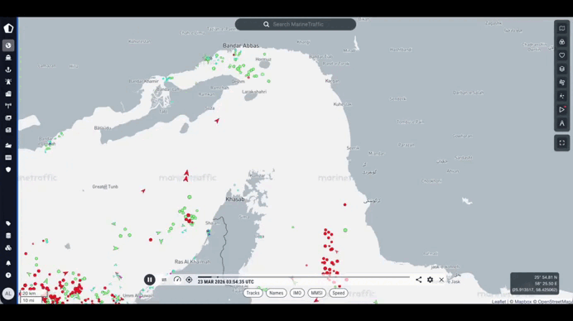Click the red vessel dot east of Khasab
The width and height of the screenshot is (573, 321).
(344, 205)
